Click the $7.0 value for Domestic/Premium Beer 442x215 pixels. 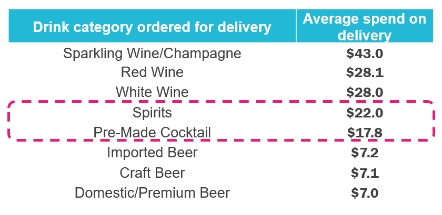[365, 193]
